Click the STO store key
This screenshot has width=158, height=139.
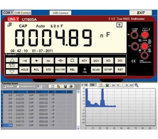pos(48,69)
